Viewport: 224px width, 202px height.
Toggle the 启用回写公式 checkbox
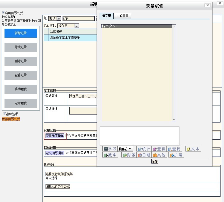click(3, 12)
